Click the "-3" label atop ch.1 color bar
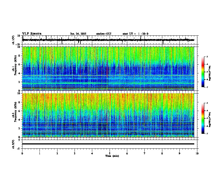This screenshot has width=222, height=172. (207, 56)
